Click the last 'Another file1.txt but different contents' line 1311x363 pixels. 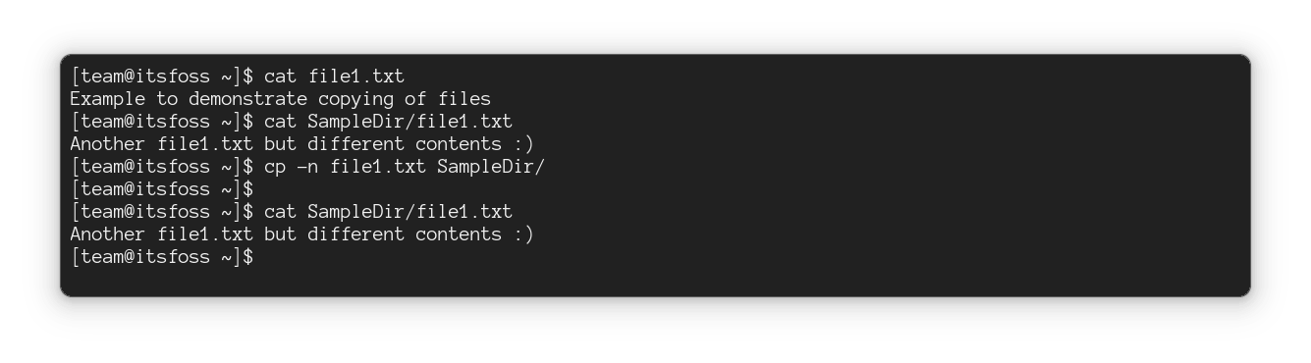301,234
